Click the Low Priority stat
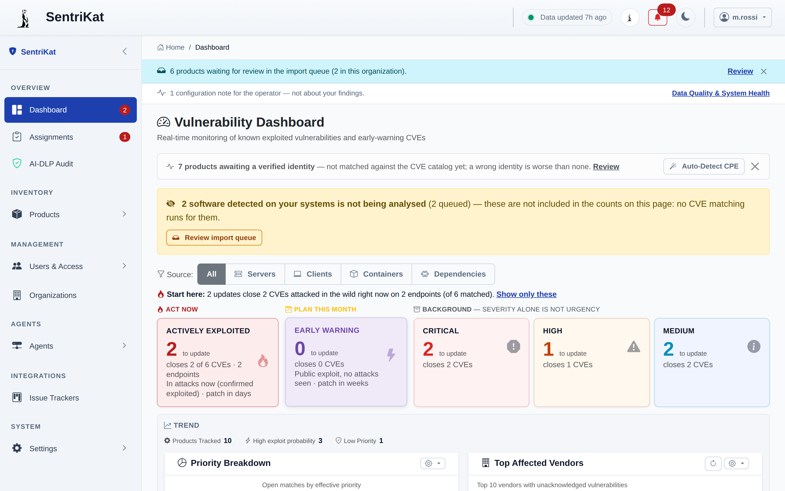 point(360,441)
